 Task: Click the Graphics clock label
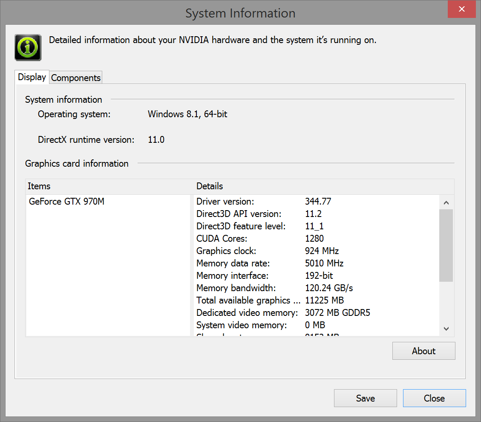coord(226,251)
